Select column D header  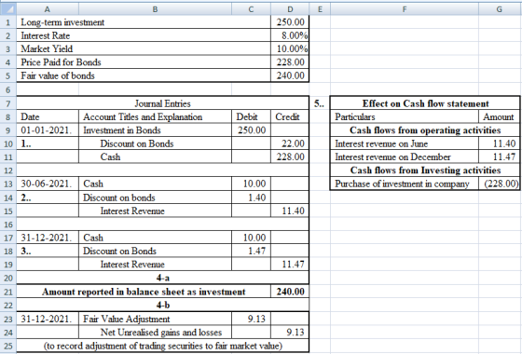(x=290, y=9)
